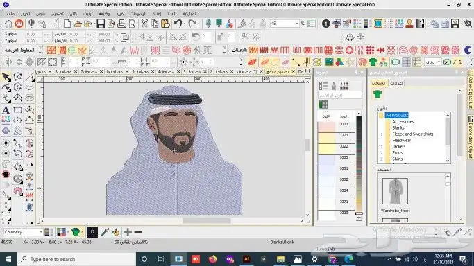The image size is (474, 266).
Task: Open the تصميم (Design) menu
Action: [x=58, y=14]
